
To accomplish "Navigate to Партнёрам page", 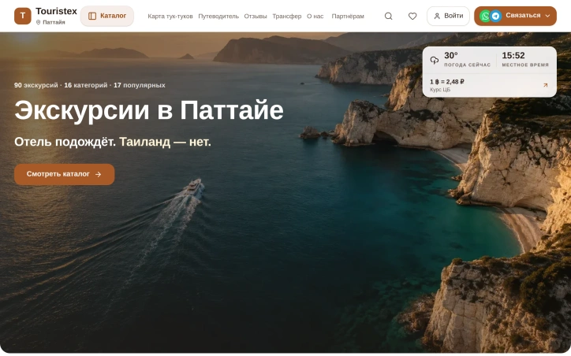I will (348, 17).
